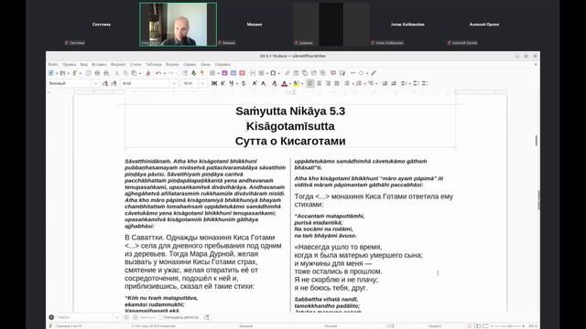Click the Print preview icon
Screen dimensions: 586x329
[x=106, y=73]
